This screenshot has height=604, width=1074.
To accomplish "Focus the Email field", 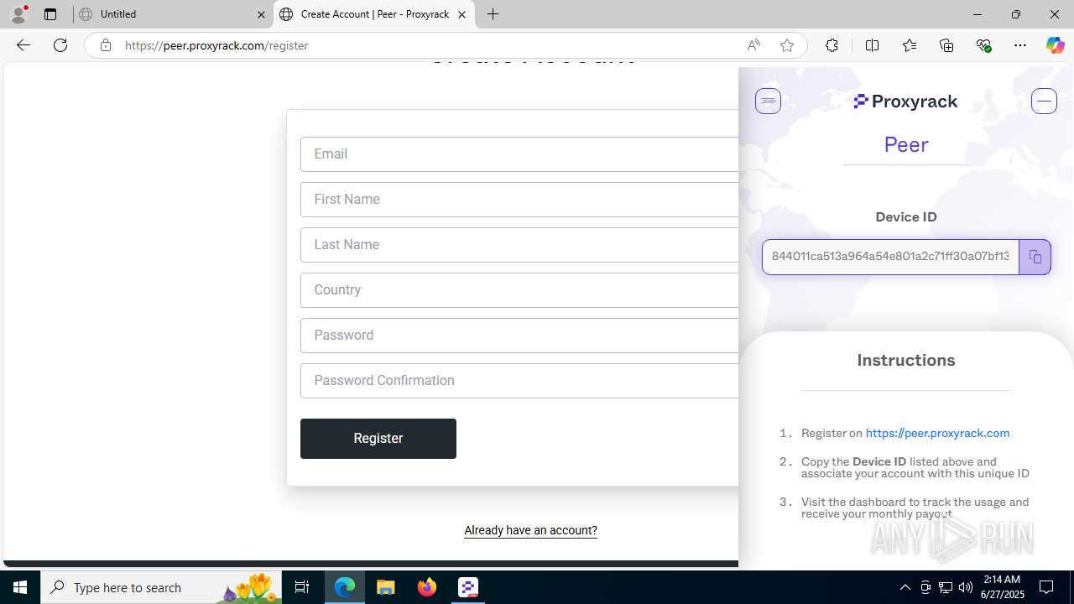I will click(x=519, y=154).
